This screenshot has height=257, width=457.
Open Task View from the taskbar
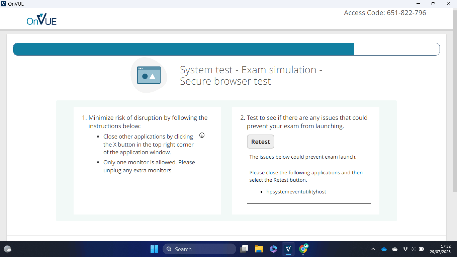pos(245,249)
